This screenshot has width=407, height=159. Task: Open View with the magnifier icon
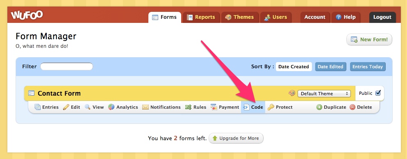coord(87,107)
